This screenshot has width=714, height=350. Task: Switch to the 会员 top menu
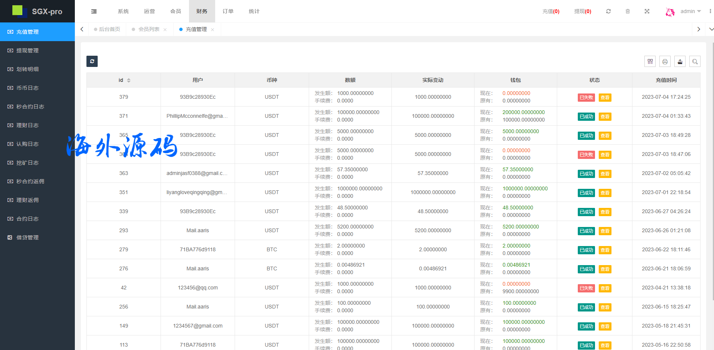176,12
